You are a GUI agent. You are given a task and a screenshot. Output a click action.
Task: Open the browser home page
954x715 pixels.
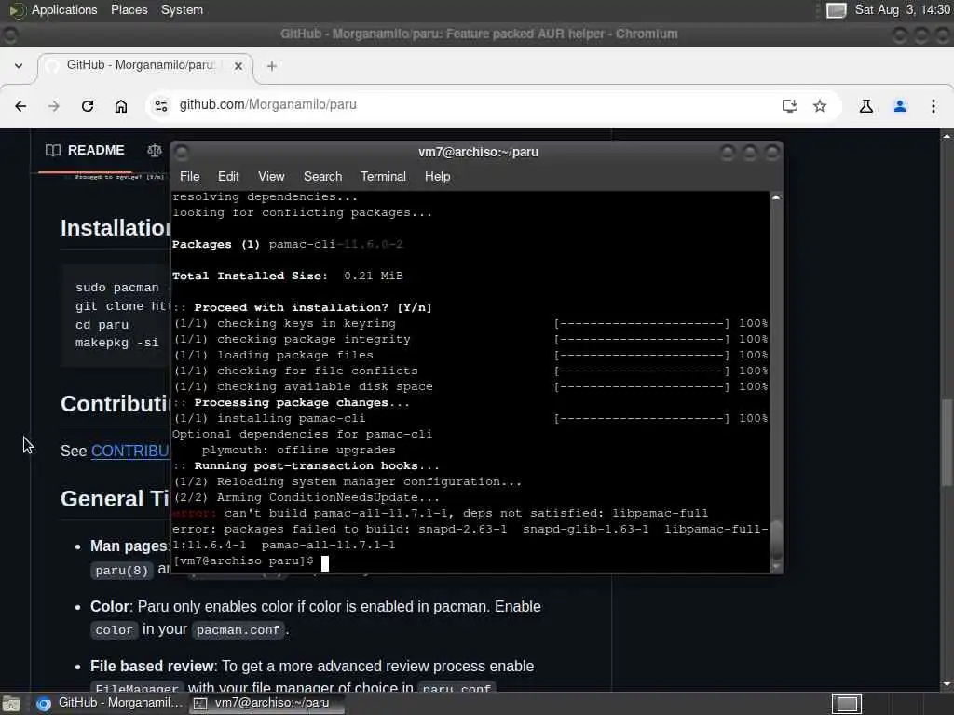pos(121,106)
